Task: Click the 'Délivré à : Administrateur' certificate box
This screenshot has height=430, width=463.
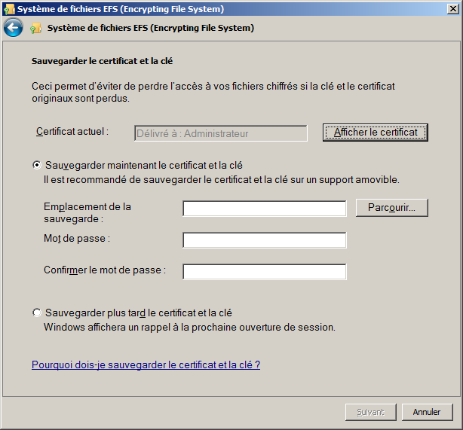Action: coord(220,133)
